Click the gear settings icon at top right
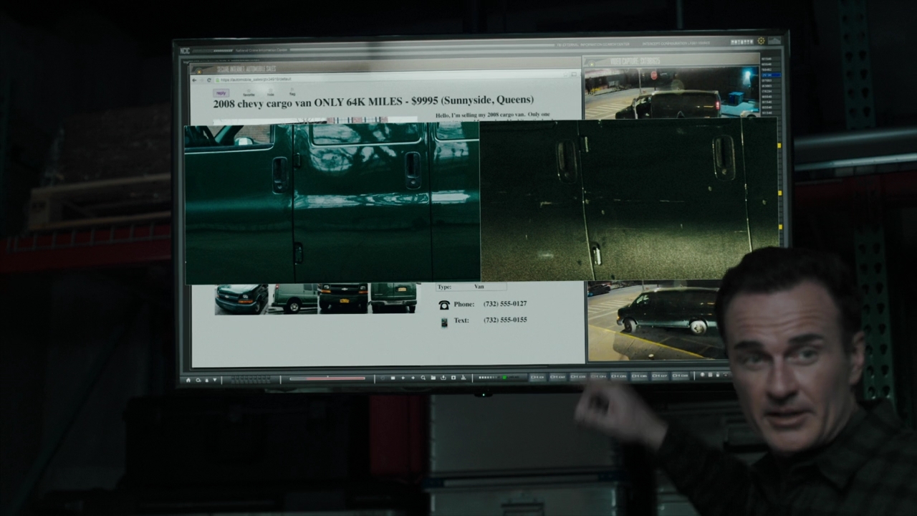This screenshot has width=917, height=516. [x=761, y=42]
